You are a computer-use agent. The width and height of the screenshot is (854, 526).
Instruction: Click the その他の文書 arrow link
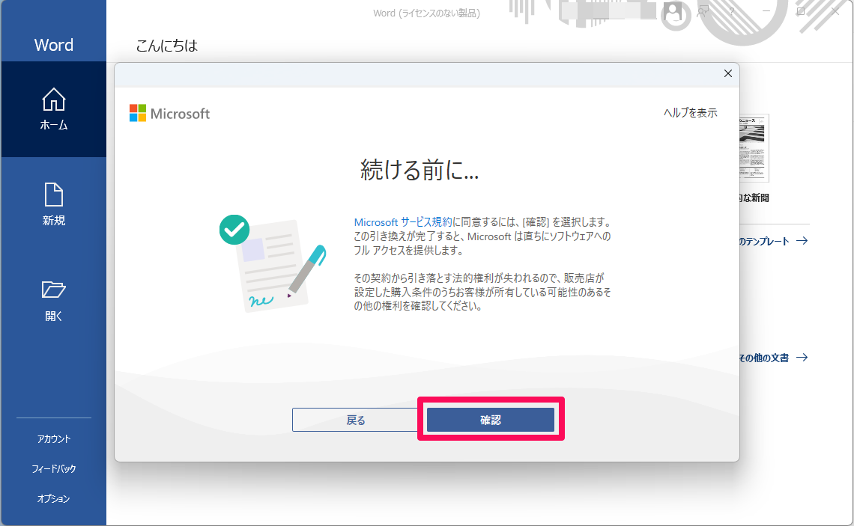[773, 358]
